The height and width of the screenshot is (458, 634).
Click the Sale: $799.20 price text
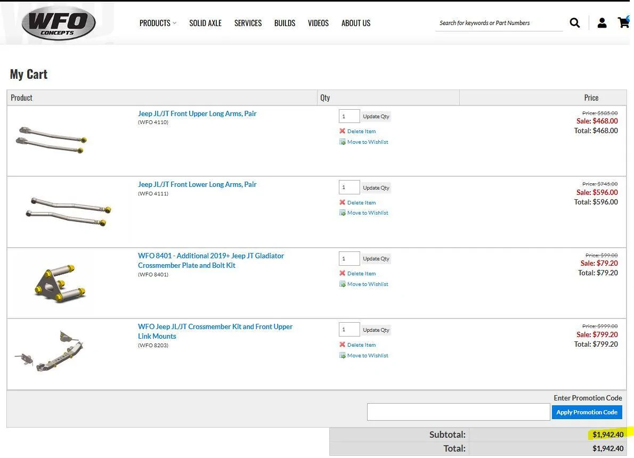(x=597, y=334)
